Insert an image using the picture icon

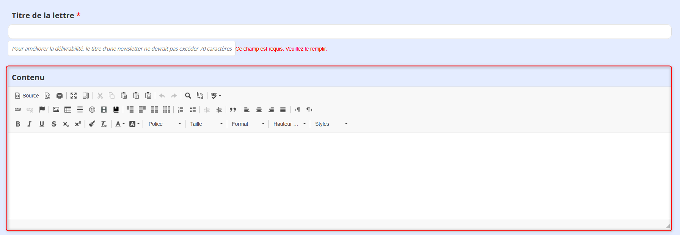coord(56,110)
